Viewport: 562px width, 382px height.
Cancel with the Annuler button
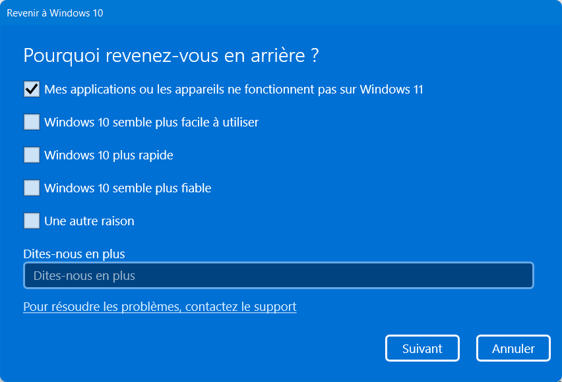(x=513, y=348)
